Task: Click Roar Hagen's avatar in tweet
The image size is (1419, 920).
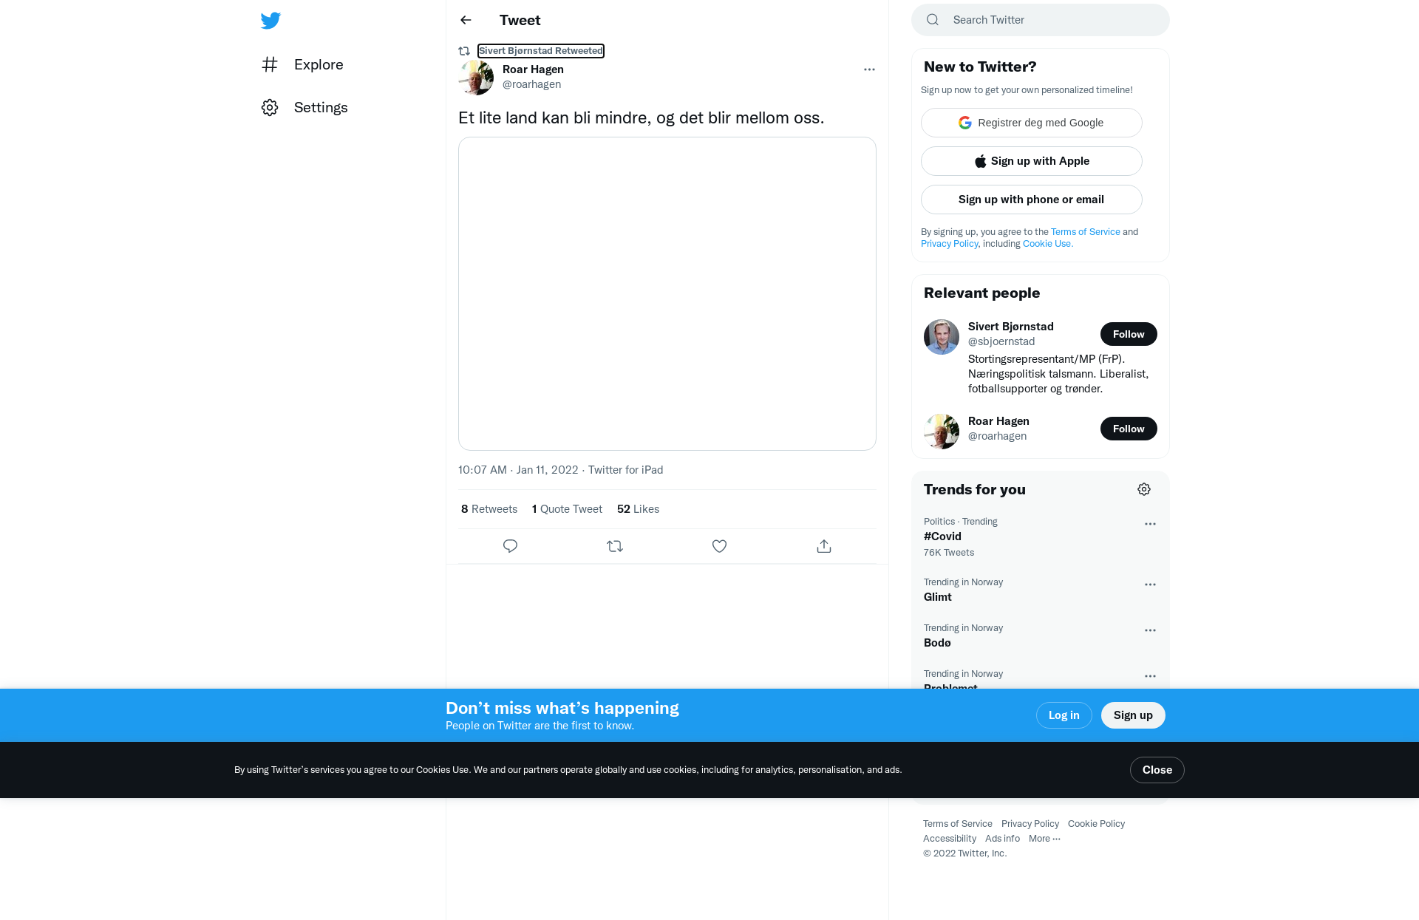Action: coord(476,77)
